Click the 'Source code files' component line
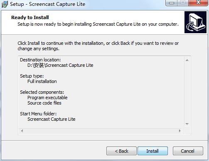 click(44, 103)
